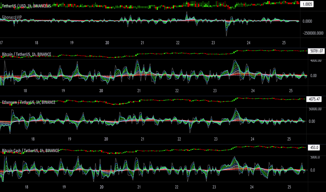Screen dimensions: 326x192
Task: Click date 18 on Bitcoin Cash time axis
Action: point(27,187)
